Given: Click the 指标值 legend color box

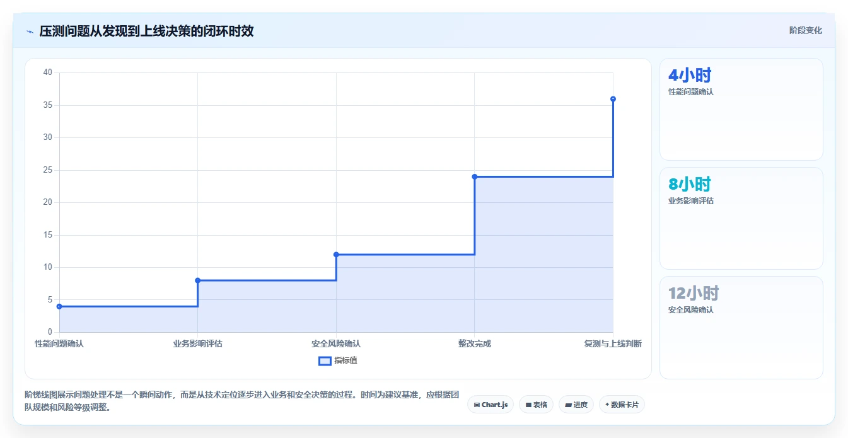Looking at the screenshot, I should click(325, 361).
